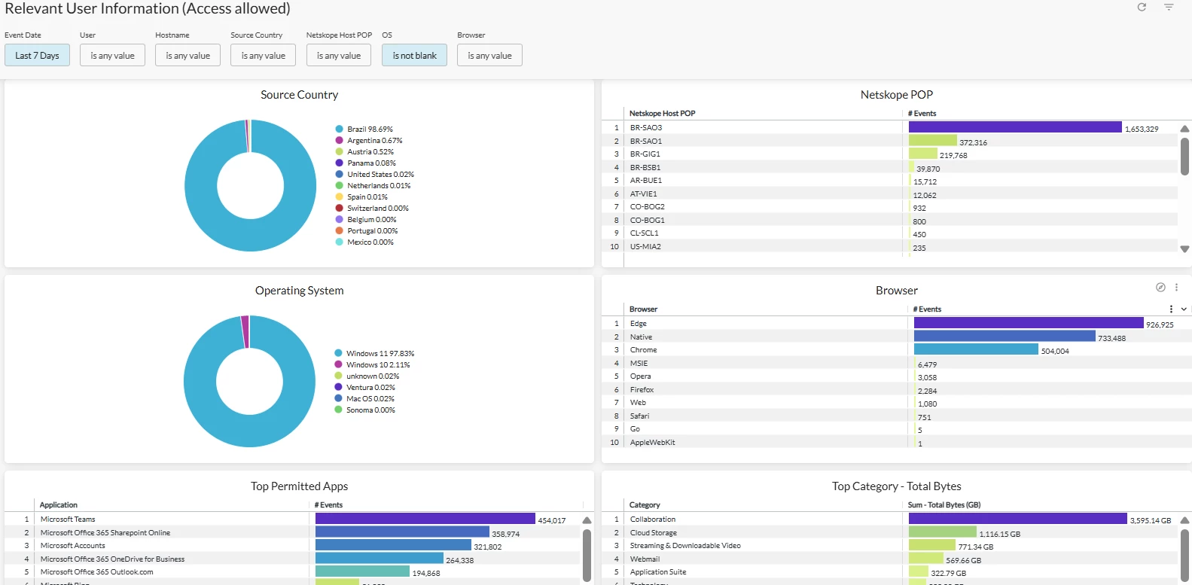
Task: Toggle Windows 10 legend entry
Action: [x=372, y=364]
